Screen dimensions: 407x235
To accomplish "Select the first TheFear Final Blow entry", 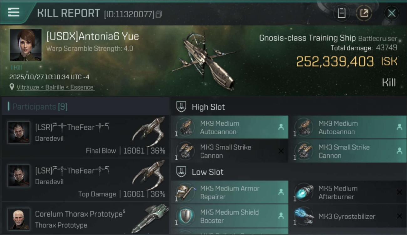I will [85, 137].
